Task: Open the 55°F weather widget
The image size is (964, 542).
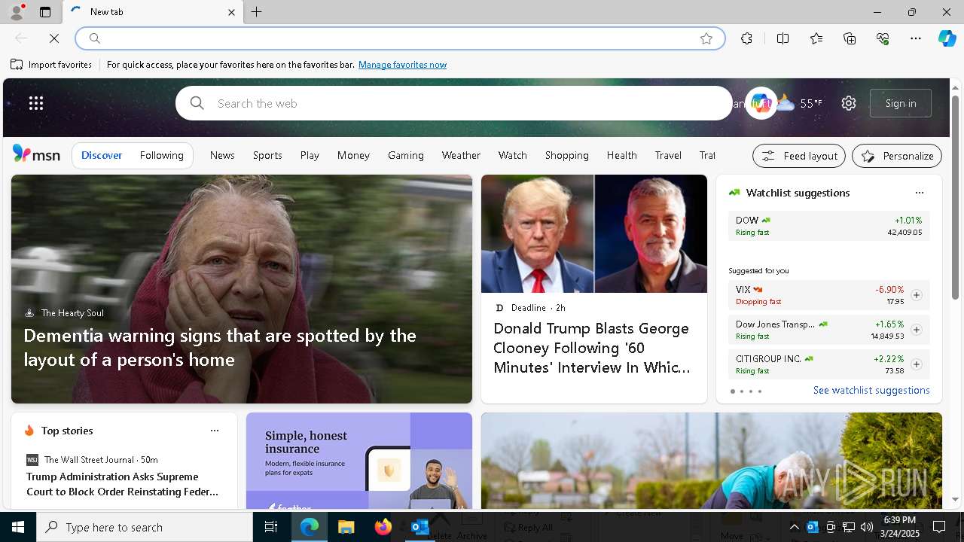Action: (x=800, y=103)
